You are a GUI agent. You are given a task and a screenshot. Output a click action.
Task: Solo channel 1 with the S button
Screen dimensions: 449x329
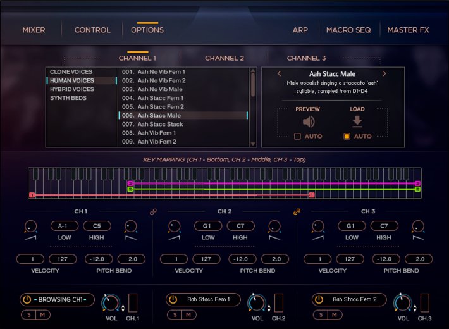pyautogui.click(x=28, y=315)
